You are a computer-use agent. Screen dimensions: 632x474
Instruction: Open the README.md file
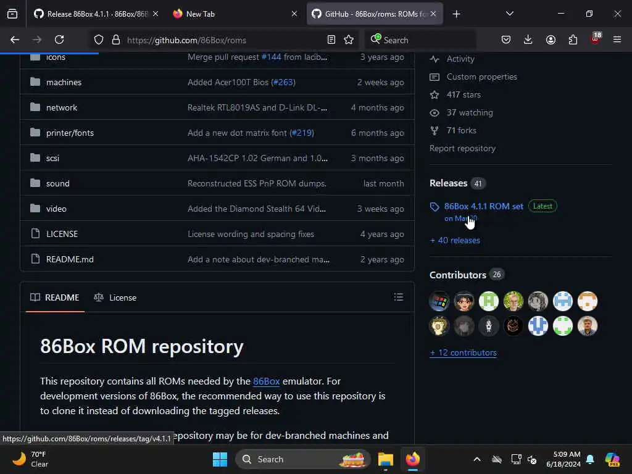click(x=70, y=260)
